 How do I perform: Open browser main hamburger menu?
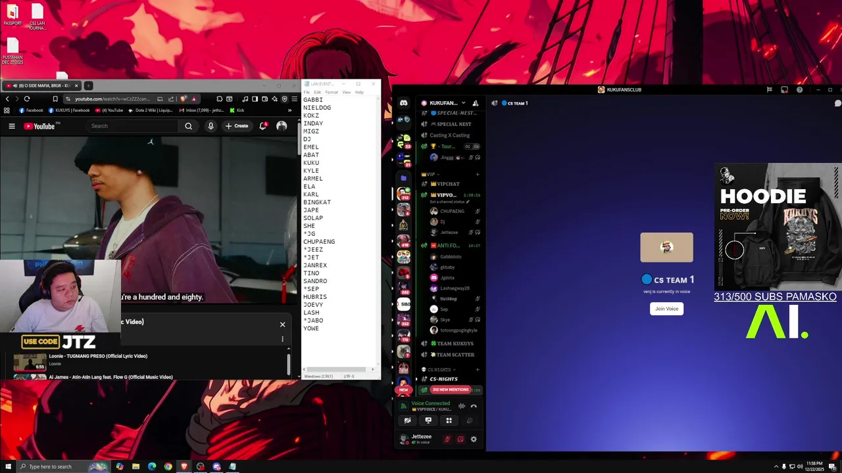click(x=293, y=99)
